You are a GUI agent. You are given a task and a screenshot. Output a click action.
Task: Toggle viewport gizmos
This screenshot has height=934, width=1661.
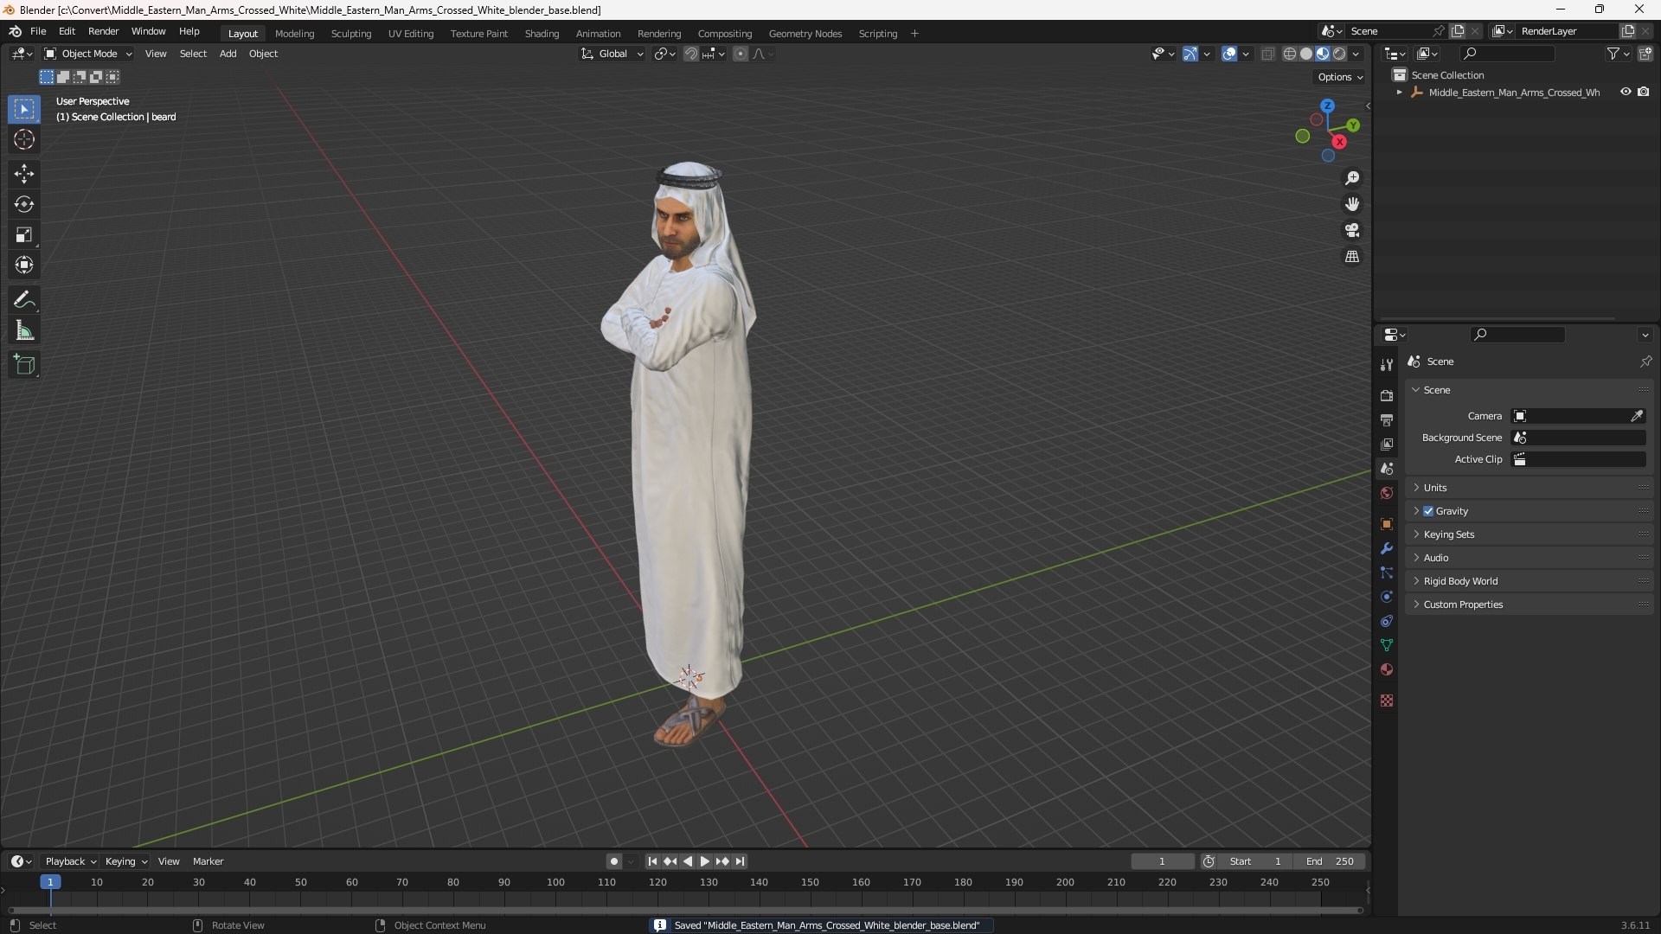point(1190,54)
